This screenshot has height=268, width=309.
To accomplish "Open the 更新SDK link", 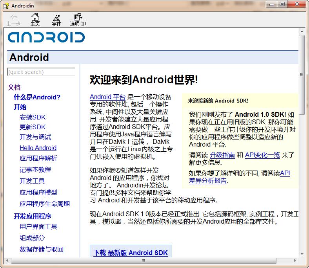I will pos(33,127).
